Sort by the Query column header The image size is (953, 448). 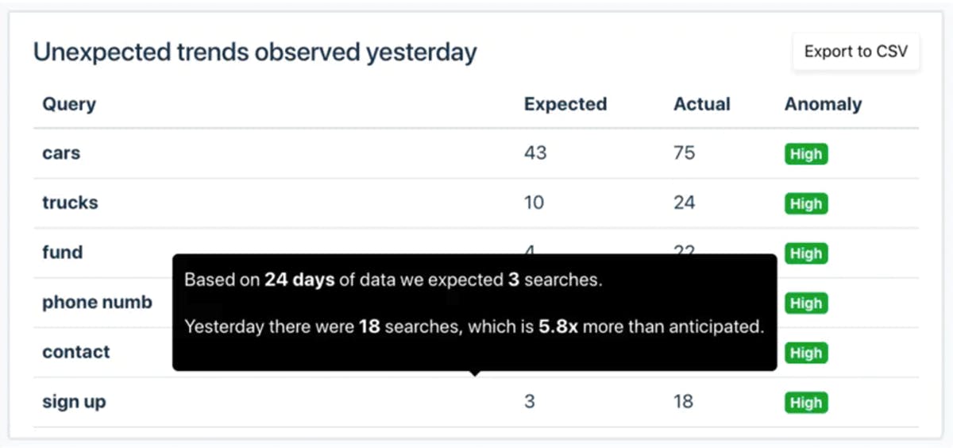coord(69,104)
